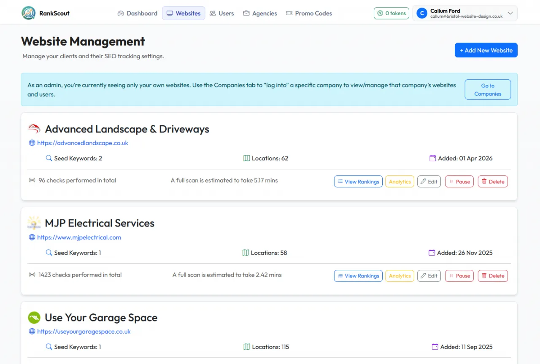540x364 pixels.
Task: Click globe icon beside mjpelectrical.com
Action: [x=32, y=237]
